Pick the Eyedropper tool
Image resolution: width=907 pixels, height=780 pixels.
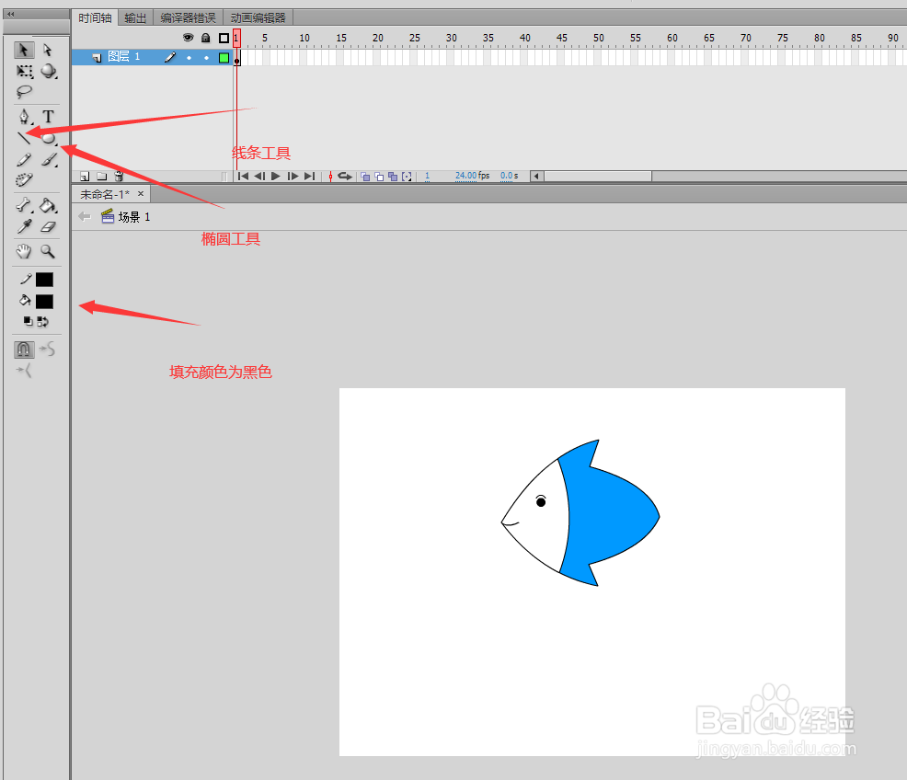(x=25, y=226)
